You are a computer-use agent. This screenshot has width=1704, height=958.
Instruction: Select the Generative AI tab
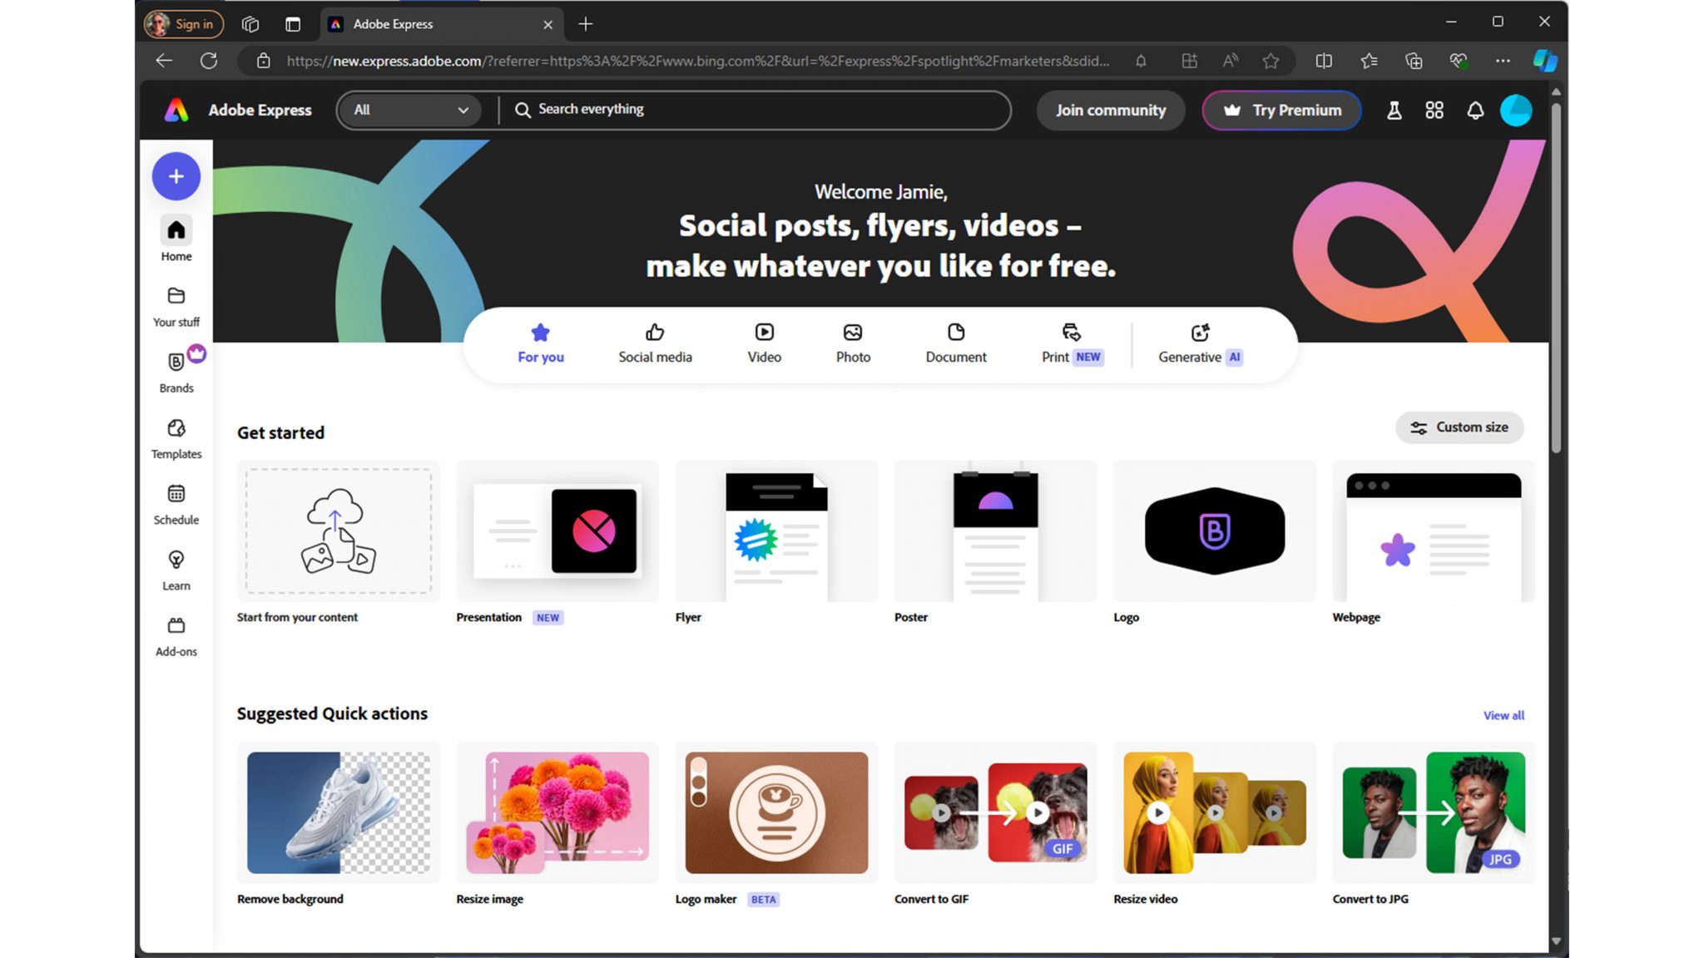pyautogui.click(x=1199, y=343)
